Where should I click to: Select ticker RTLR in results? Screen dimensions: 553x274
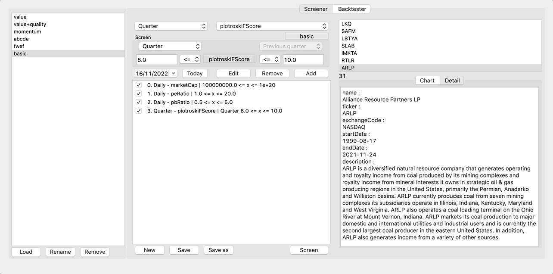(x=440, y=60)
